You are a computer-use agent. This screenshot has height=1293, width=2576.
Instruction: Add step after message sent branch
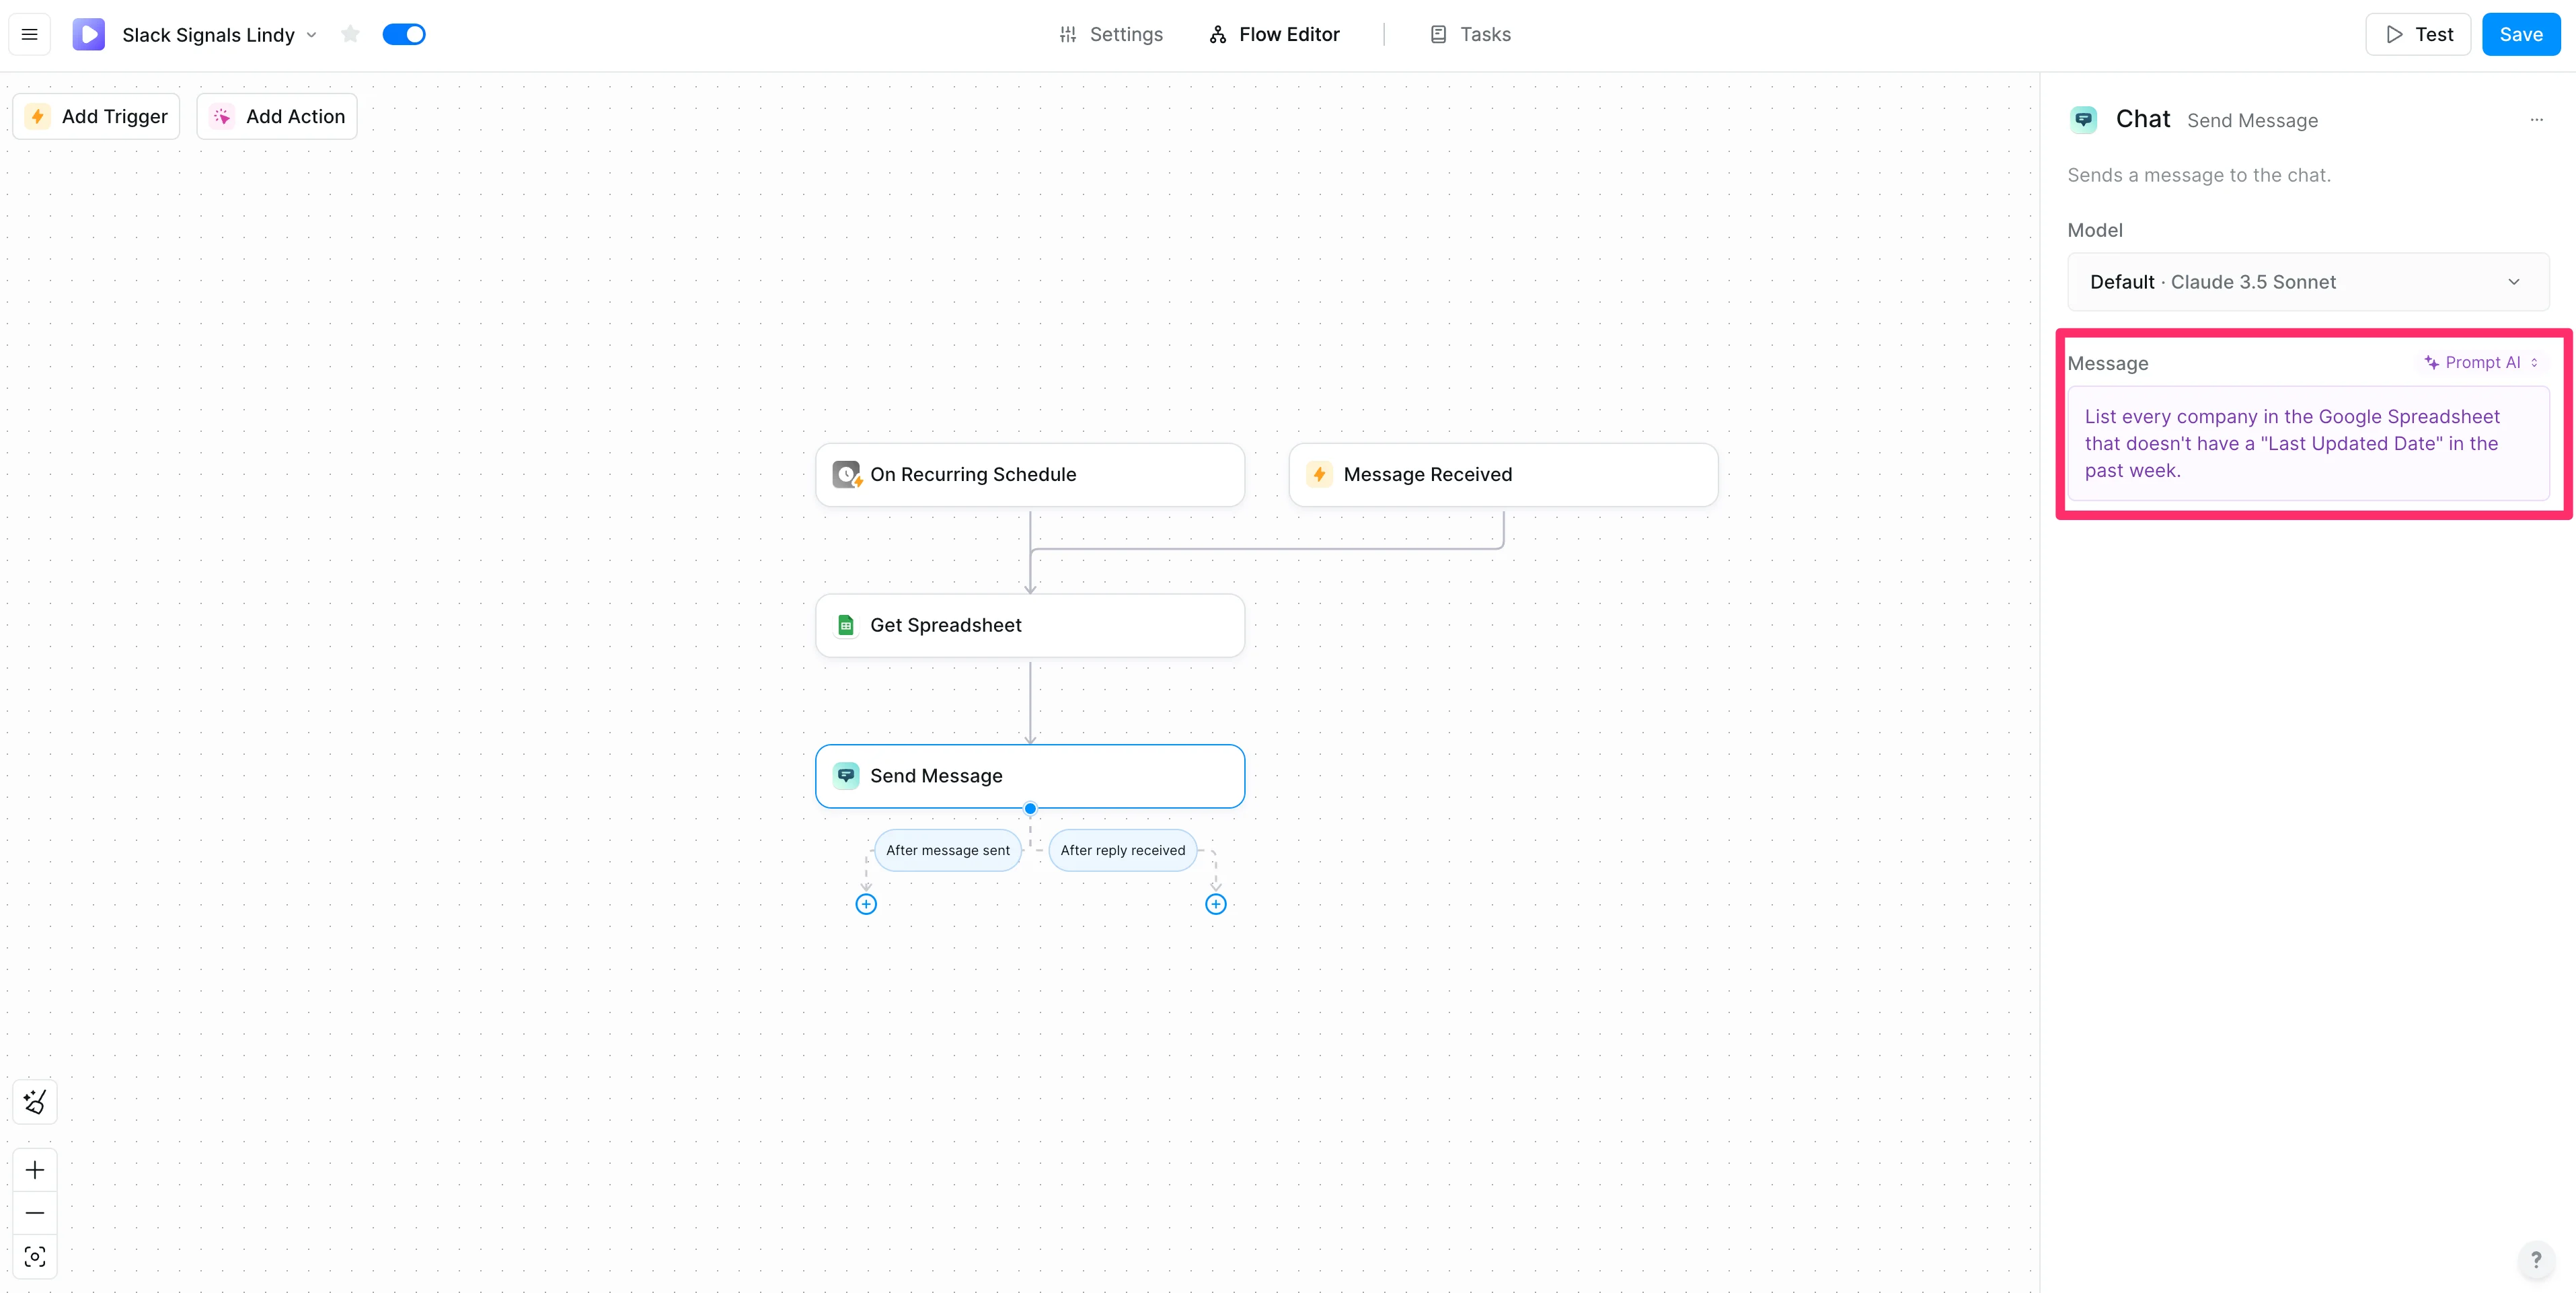(x=866, y=904)
